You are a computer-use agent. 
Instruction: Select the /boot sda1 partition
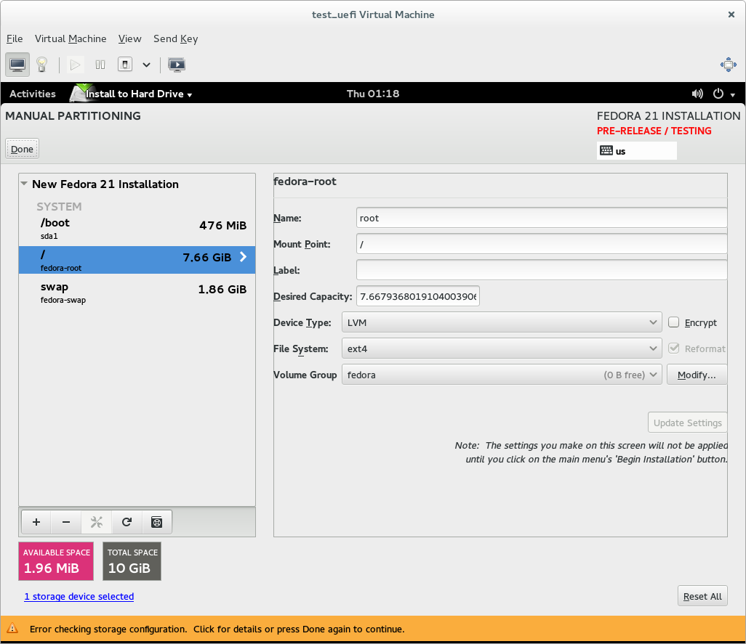point(137,229)
